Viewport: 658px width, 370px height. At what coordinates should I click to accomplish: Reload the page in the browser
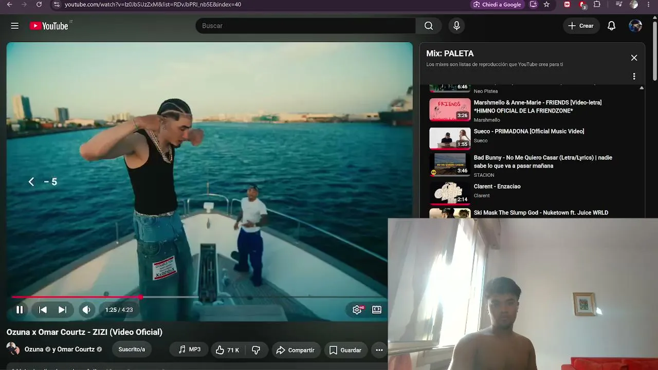click(x=39, y=5)
